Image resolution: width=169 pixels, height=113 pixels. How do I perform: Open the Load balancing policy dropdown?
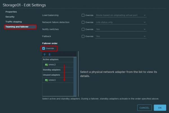(x=121, y=15)
